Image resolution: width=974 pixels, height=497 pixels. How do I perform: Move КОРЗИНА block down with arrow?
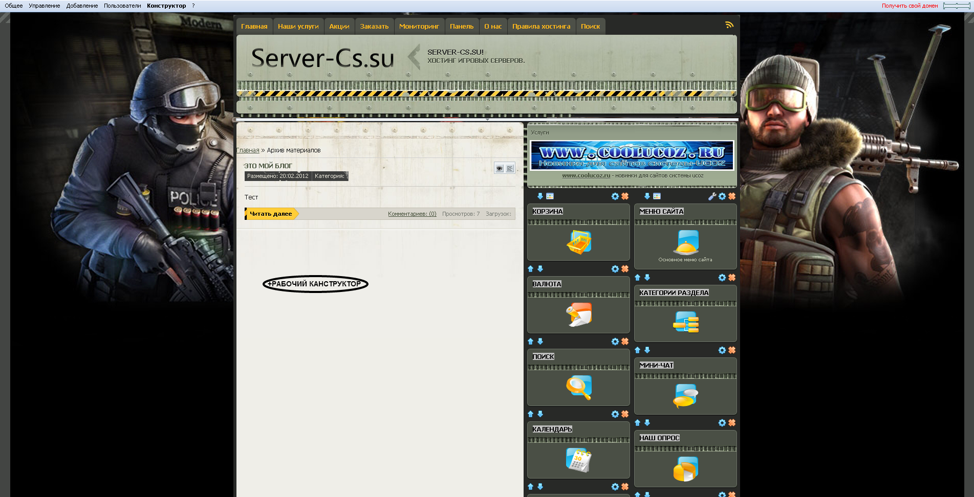point(540,196)
